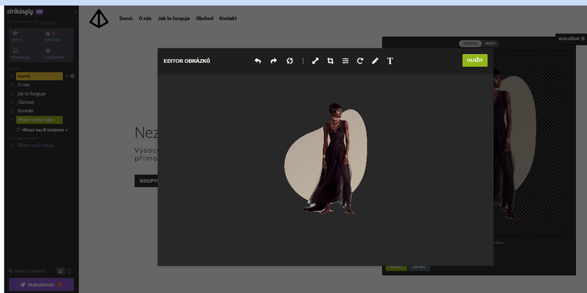587x293 pixels.
Task: Open the Jak to funguje nav item
Action: [173, 19]
